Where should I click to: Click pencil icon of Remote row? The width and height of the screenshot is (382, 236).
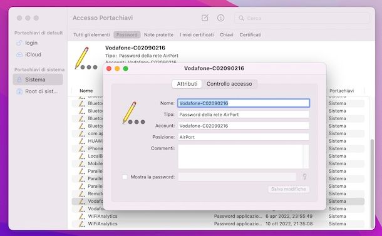point(82,193)
